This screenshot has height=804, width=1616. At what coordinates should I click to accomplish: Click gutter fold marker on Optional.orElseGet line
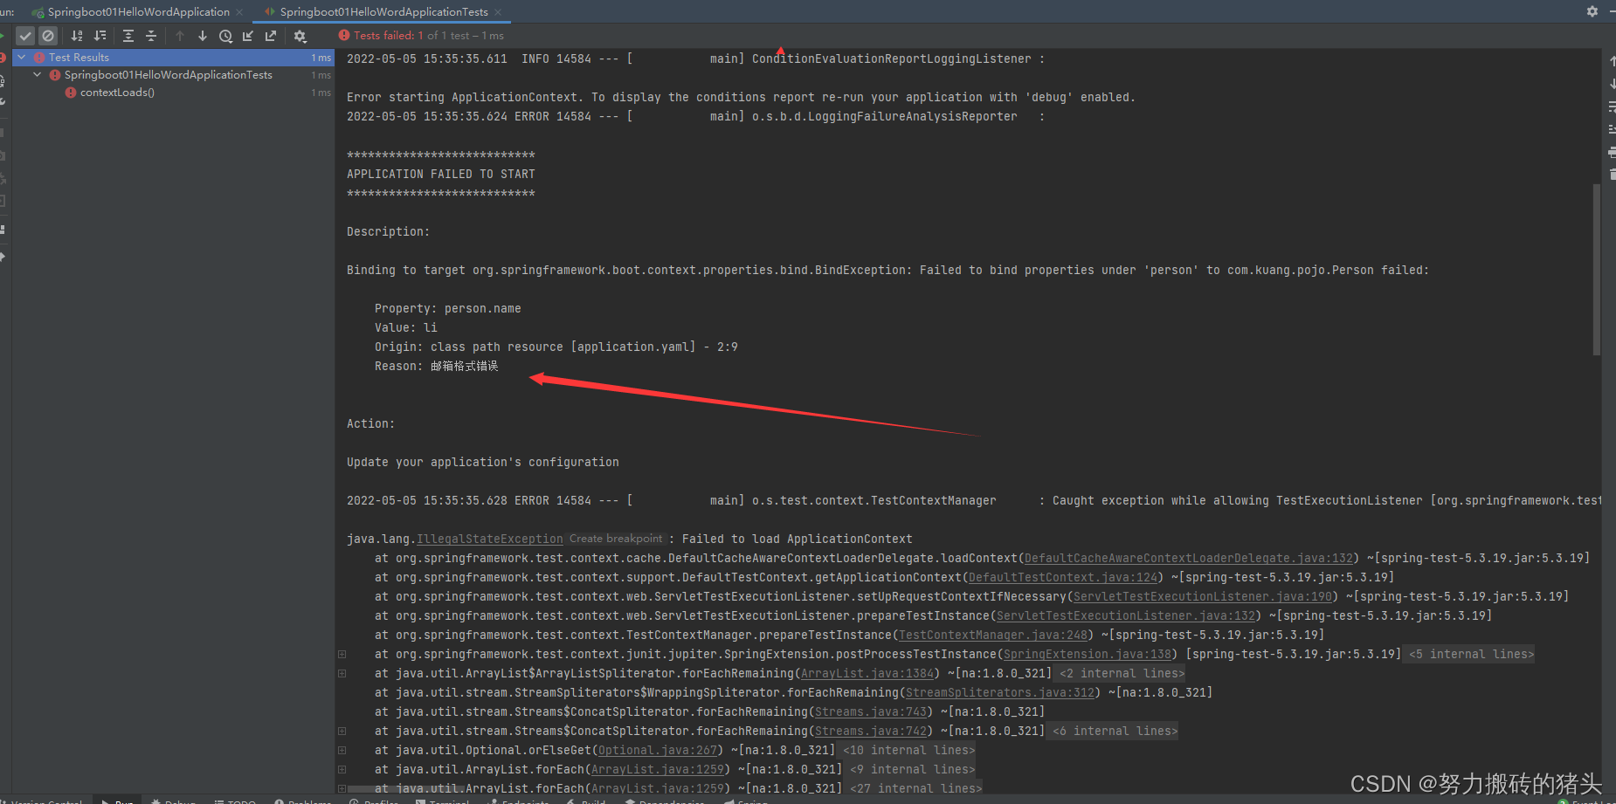[342, 751]
